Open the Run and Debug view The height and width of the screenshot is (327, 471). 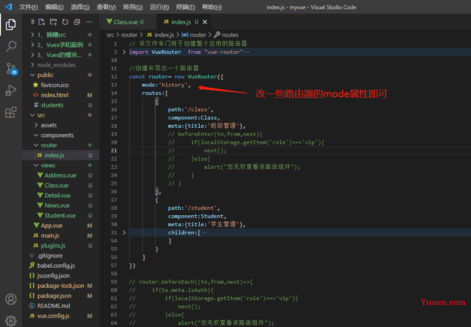[x=11, y=90]
